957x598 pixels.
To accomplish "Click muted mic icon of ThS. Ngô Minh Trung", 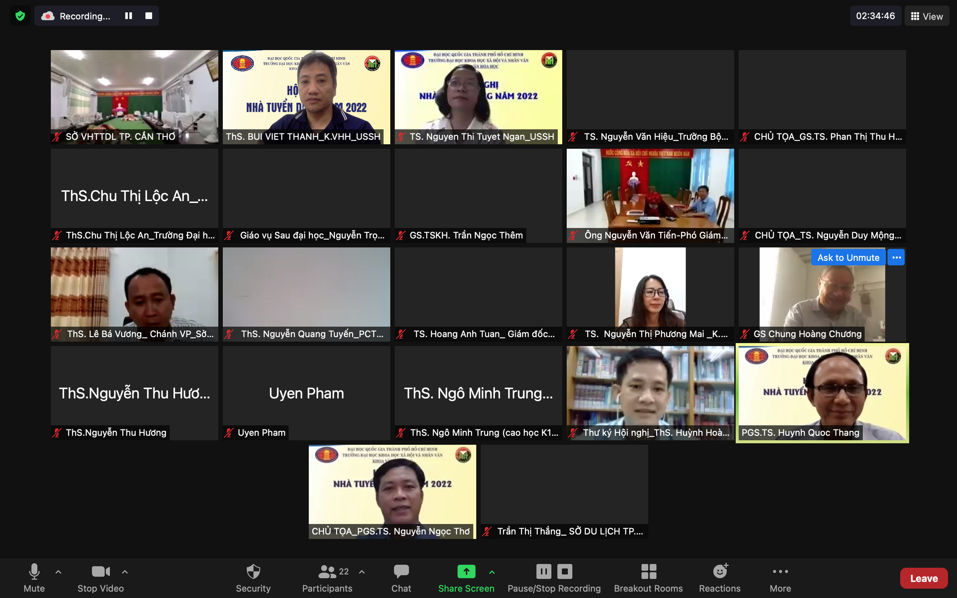I will click(401, 433).
